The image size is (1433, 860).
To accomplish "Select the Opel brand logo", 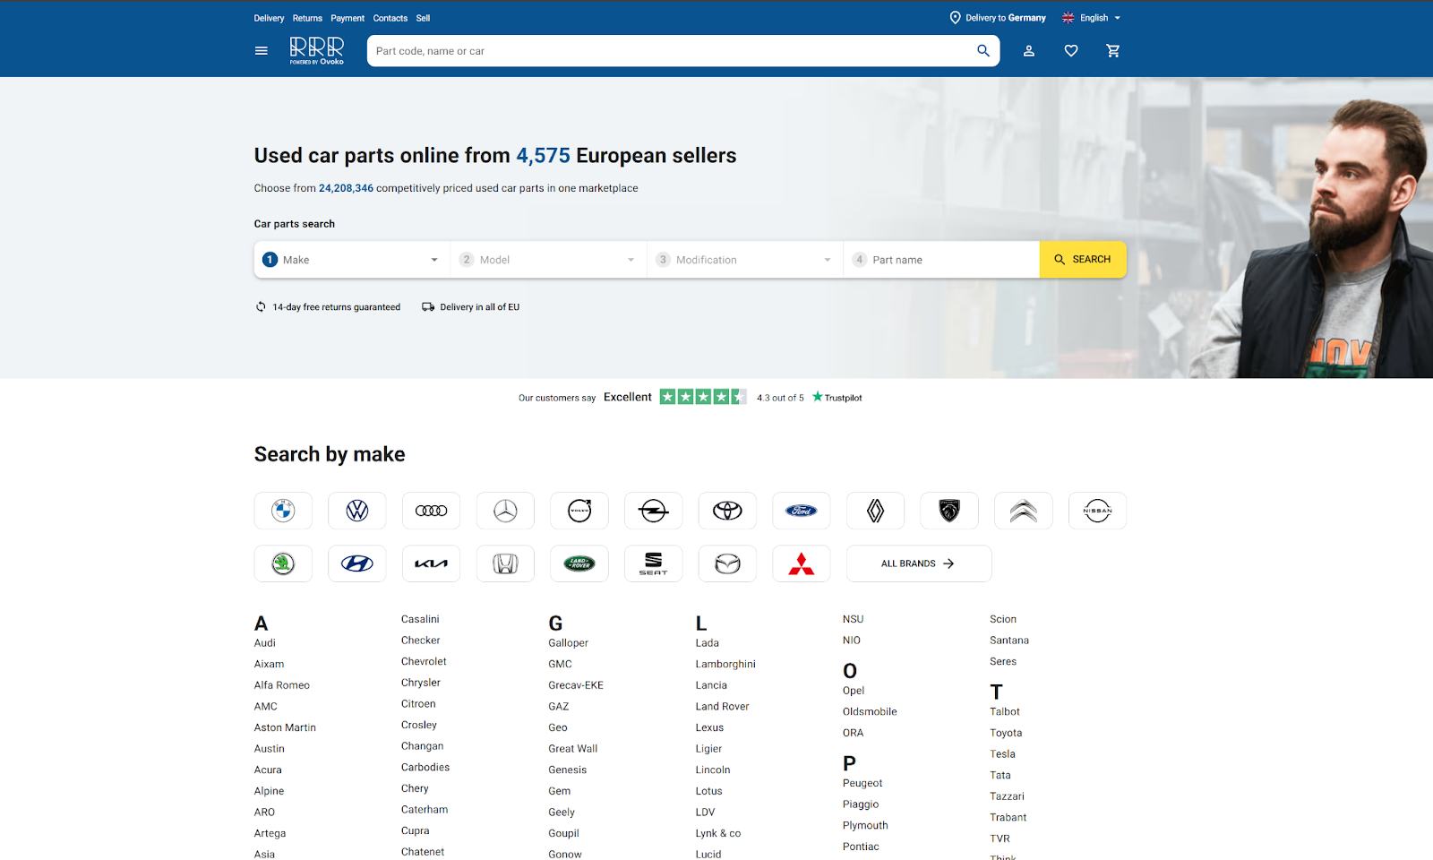I will pyautogui.click(x=654, y=511).
